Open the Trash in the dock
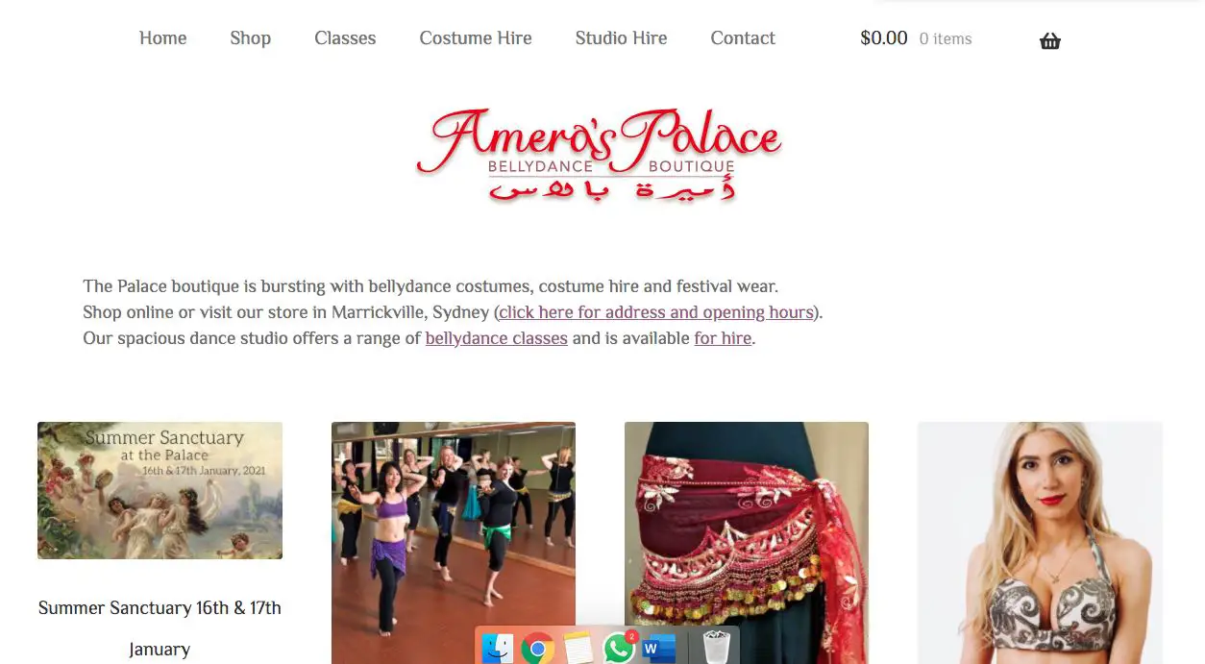The height and width of the screenshot is (664, 1205). pos(716,649)
